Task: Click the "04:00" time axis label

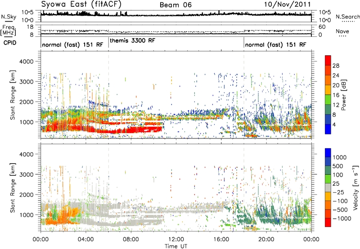Action: click(85, 240)
